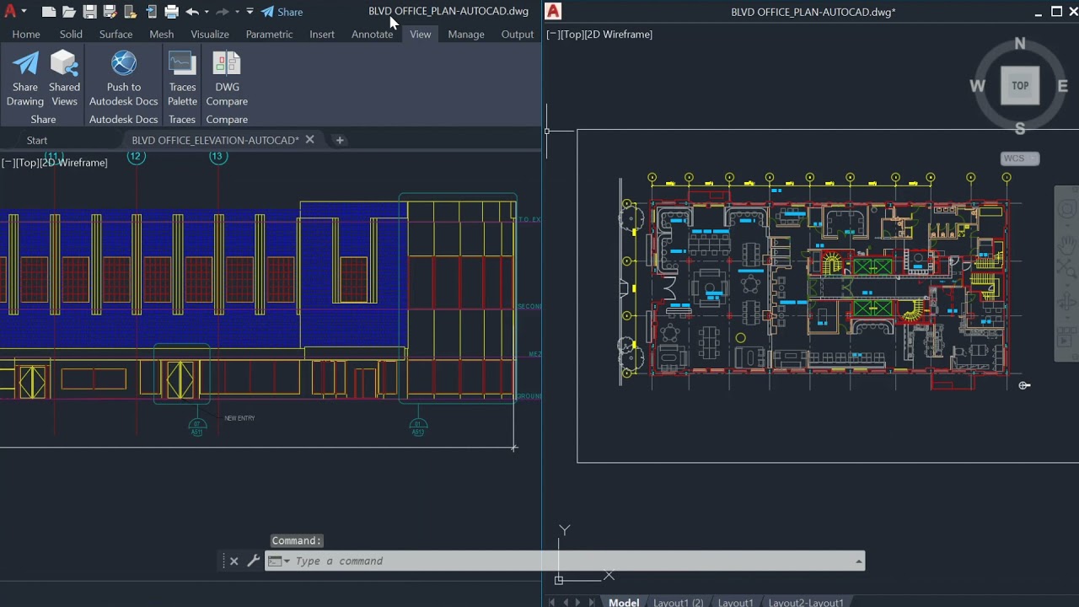Image resolution: width=1079 pixels, height=607 pixels.
Task: Open the AutoCAD application menu logo
Action: click(10, 11)
